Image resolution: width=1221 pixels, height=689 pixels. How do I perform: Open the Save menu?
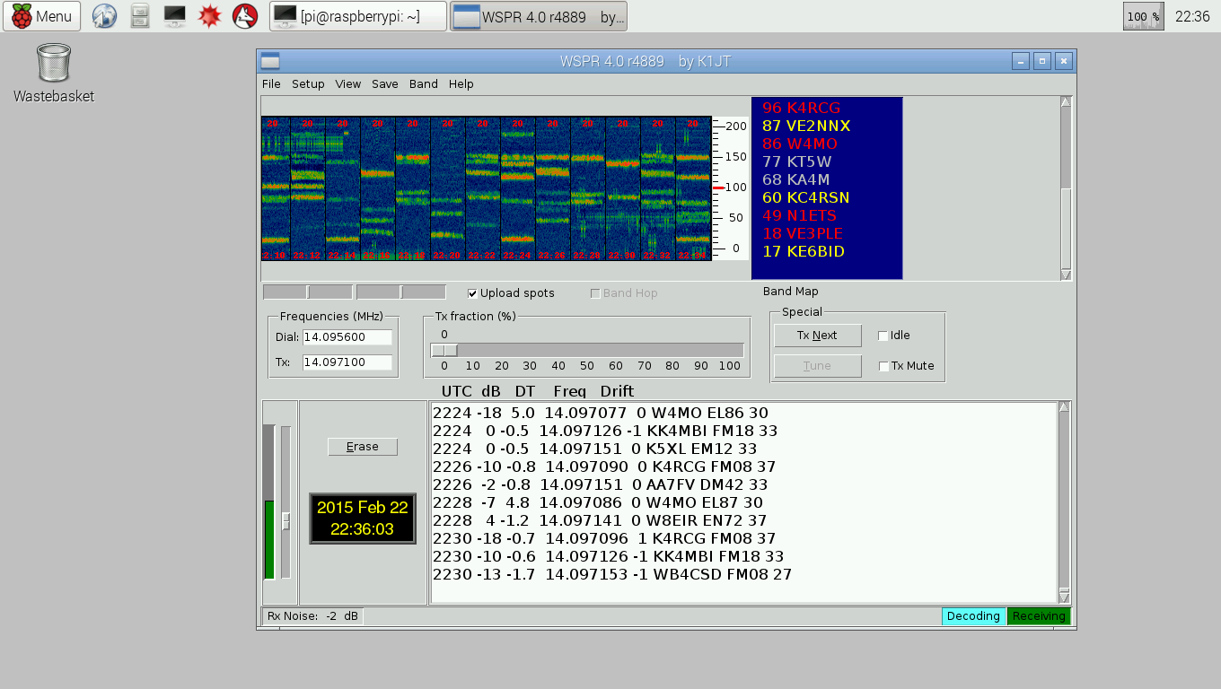[x=384, y=84]
